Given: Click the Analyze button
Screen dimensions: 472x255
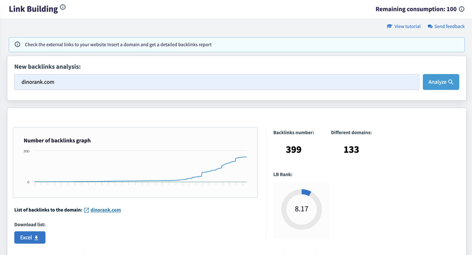Looking at the screenshot, I should tap(441, 82).
